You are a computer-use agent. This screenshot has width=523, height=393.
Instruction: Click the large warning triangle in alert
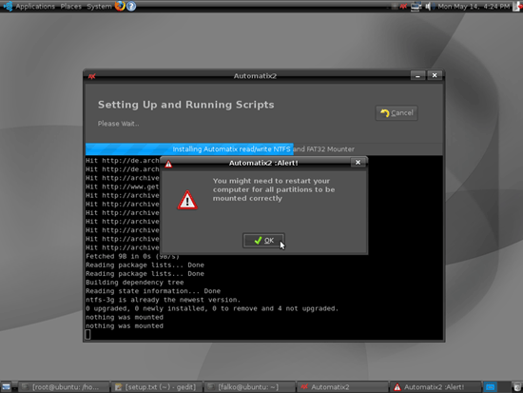tap(187, 200)
